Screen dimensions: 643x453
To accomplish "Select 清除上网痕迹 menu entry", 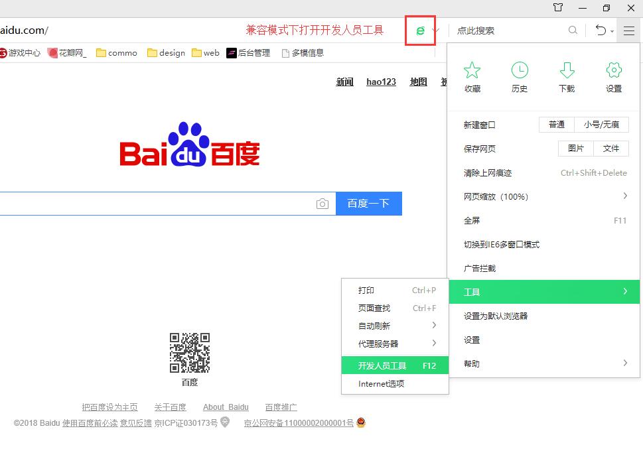I will [545, 173].
